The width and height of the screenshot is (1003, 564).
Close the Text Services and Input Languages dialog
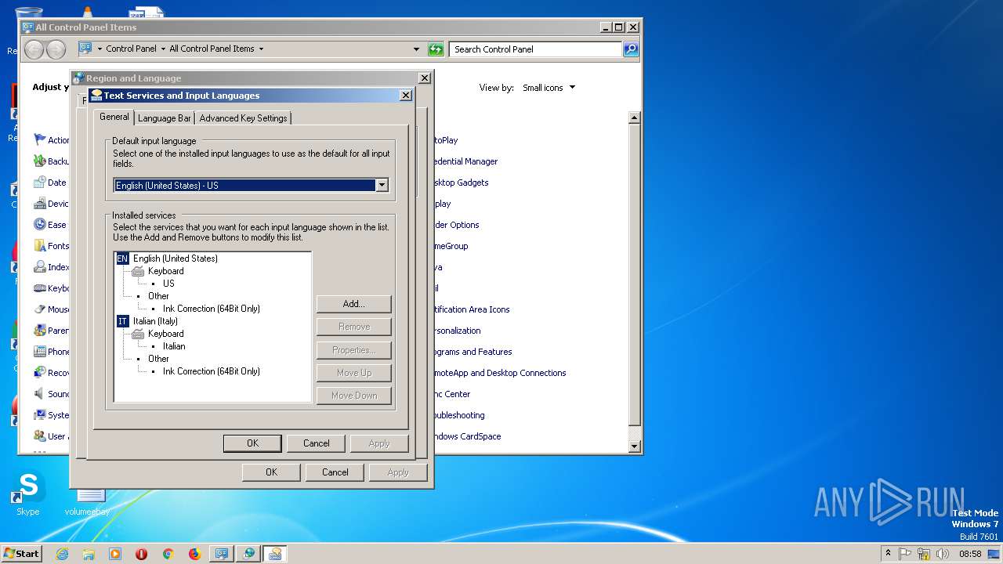[406, 96]
